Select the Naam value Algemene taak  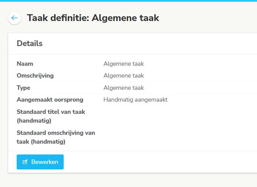(124, 64)
